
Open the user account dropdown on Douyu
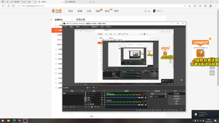(159, 11)
